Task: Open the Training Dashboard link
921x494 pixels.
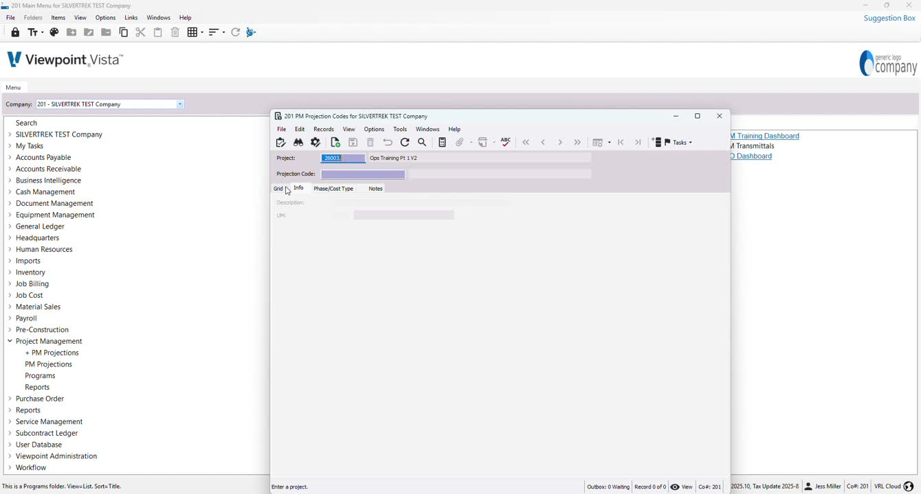Action: (x=766, y=136)
